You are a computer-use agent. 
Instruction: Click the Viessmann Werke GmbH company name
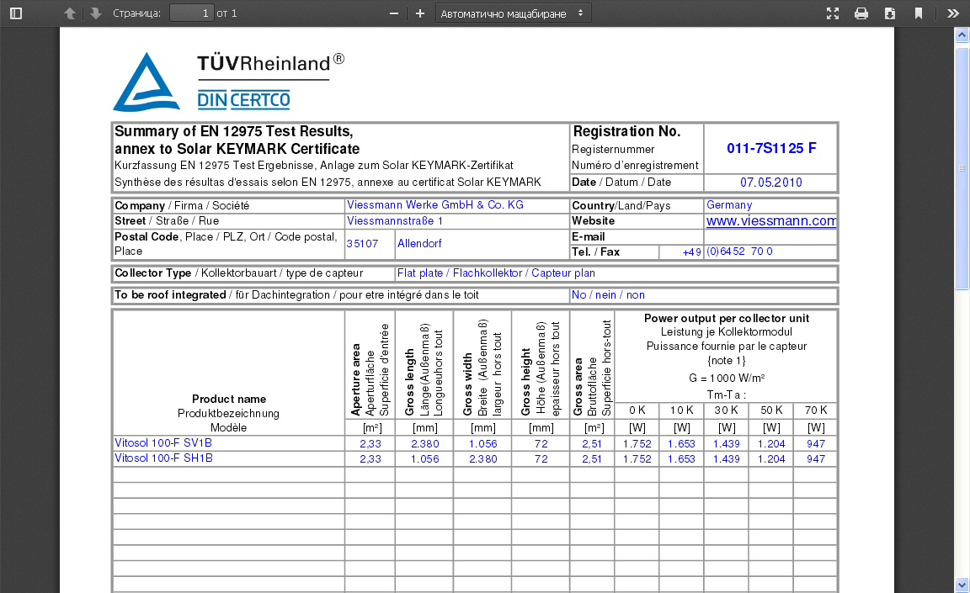435,205
